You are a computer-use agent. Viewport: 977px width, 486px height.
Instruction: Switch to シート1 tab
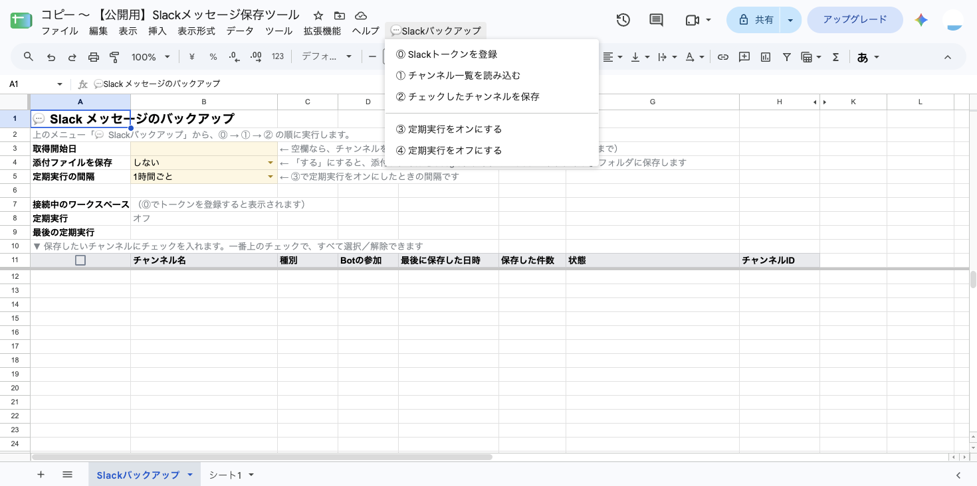coord(225,475)
